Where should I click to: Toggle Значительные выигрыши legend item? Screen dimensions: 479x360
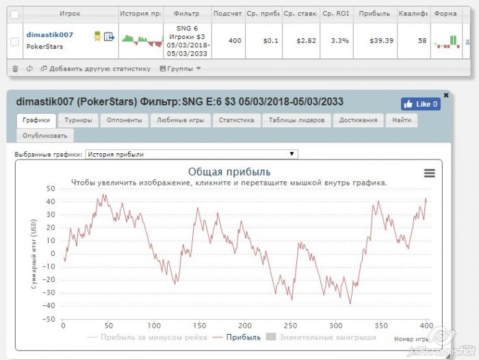tap(321, 337)
